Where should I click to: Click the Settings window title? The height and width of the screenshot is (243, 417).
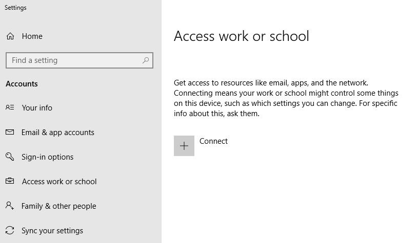(x=15, y=8)
